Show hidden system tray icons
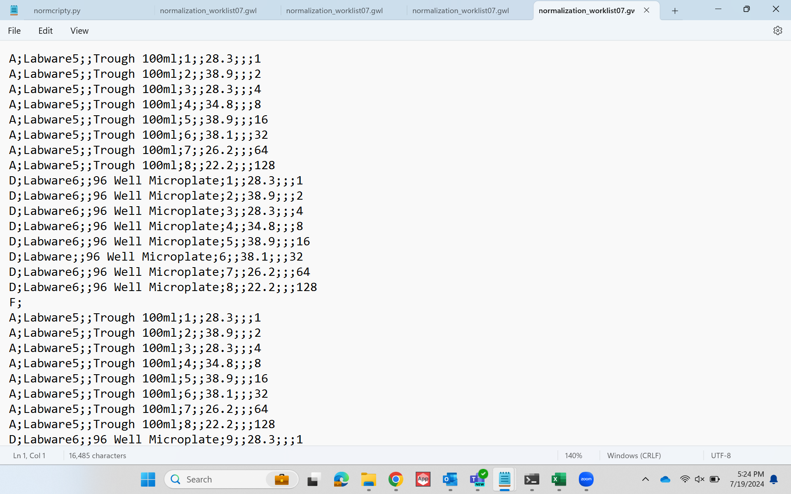This screenshot has width=791, height=494. click(x=646, y=479)
